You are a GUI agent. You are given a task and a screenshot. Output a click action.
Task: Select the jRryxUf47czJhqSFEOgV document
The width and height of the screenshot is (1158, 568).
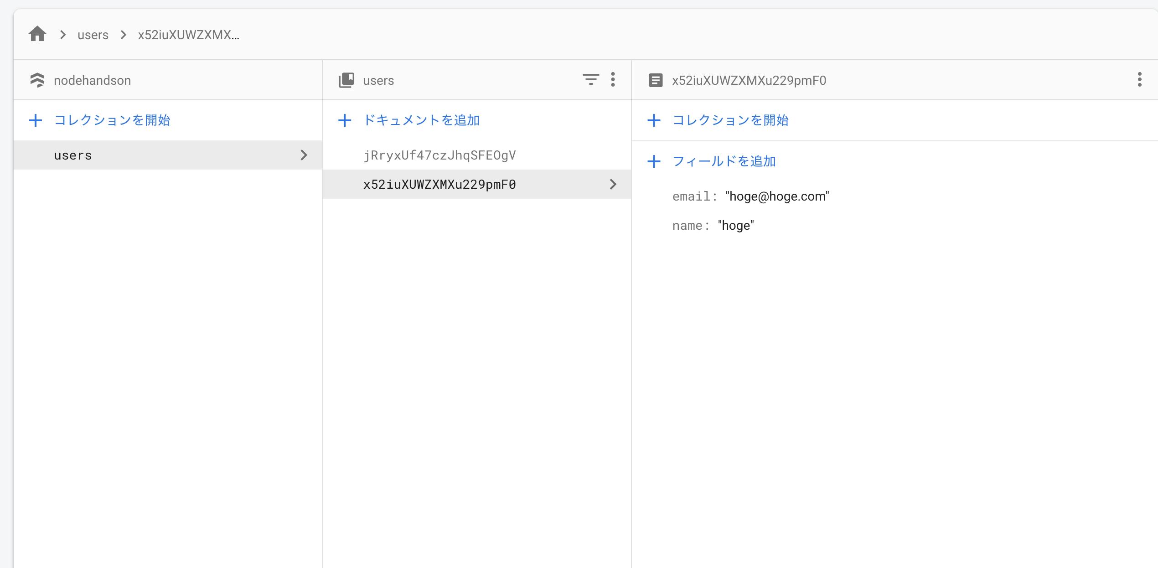(x=439, y=155)
